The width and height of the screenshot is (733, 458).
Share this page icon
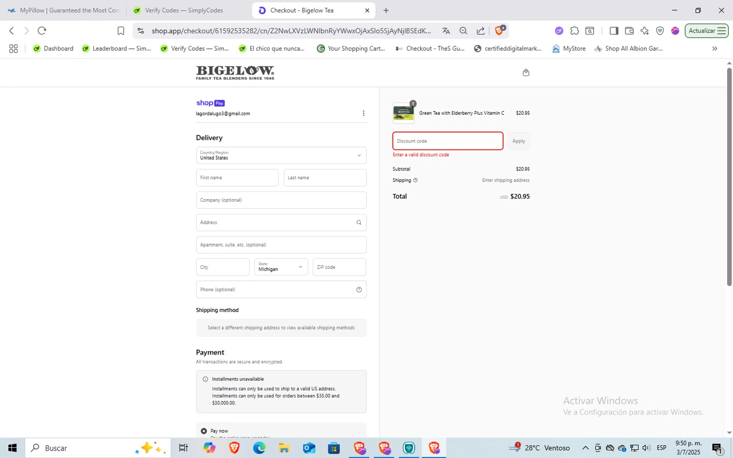tap(481, 31)
